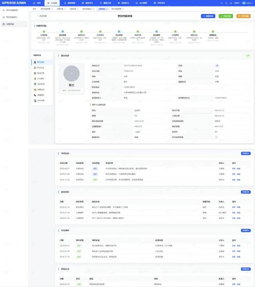Open the notification bell in header
The height and width of the screenshot is (287, 255).
pyautogui.click(x=231, y=3)
